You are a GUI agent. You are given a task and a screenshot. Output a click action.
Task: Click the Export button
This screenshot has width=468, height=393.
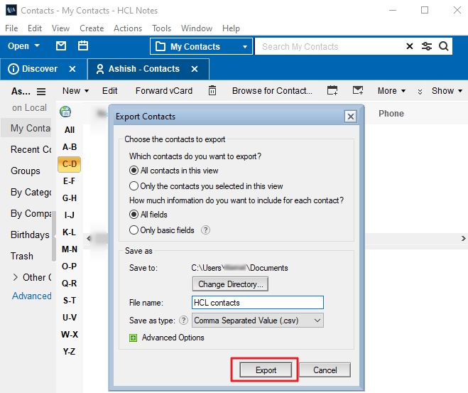tap(266, 370)
